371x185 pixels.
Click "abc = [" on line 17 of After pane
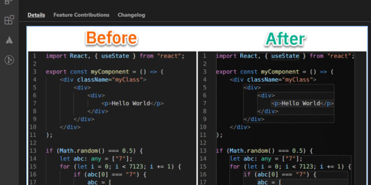click(x=271, y=182)
